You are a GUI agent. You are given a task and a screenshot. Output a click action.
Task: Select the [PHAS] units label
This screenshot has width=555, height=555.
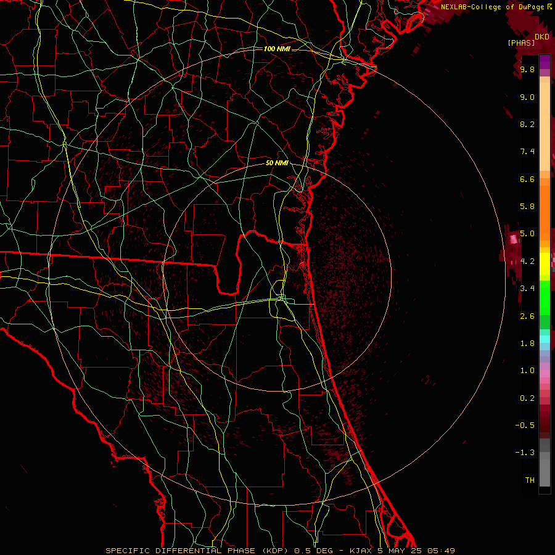(521, 43)
